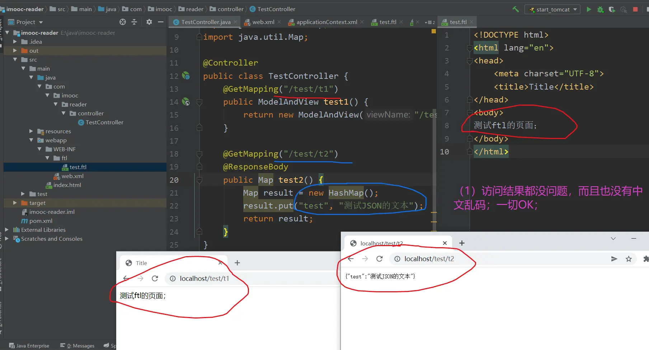Expand the resources folder in the tree
Screen dimensions: 649x350
(31, 131)
